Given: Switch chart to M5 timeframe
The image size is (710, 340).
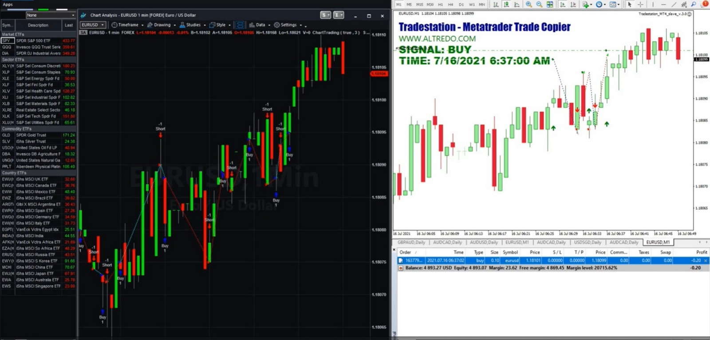Looking at the screenshot, I should (409, 4).
